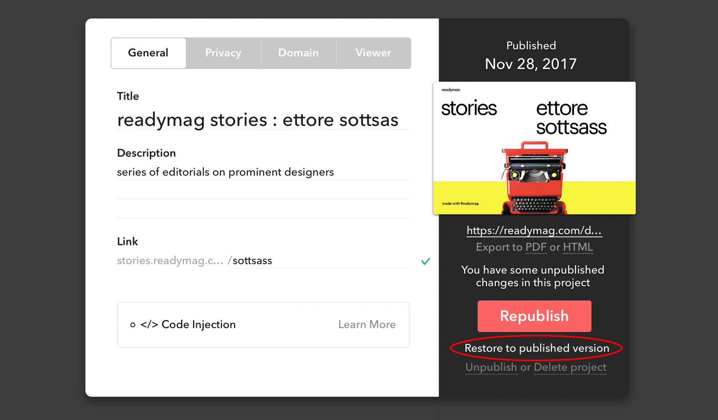This screenshot has height=420, width=718.
Task: Open the readymag.com project URL link
Action: (x=534, y=231)
